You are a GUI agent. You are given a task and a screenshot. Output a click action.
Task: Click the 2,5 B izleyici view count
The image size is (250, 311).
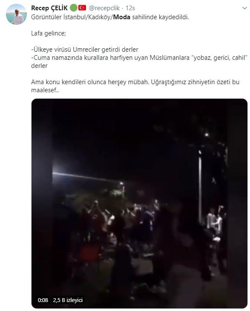click(x=68, y=300)
